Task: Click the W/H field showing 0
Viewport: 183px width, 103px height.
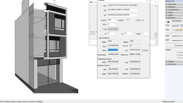Action: click(111, 24)
